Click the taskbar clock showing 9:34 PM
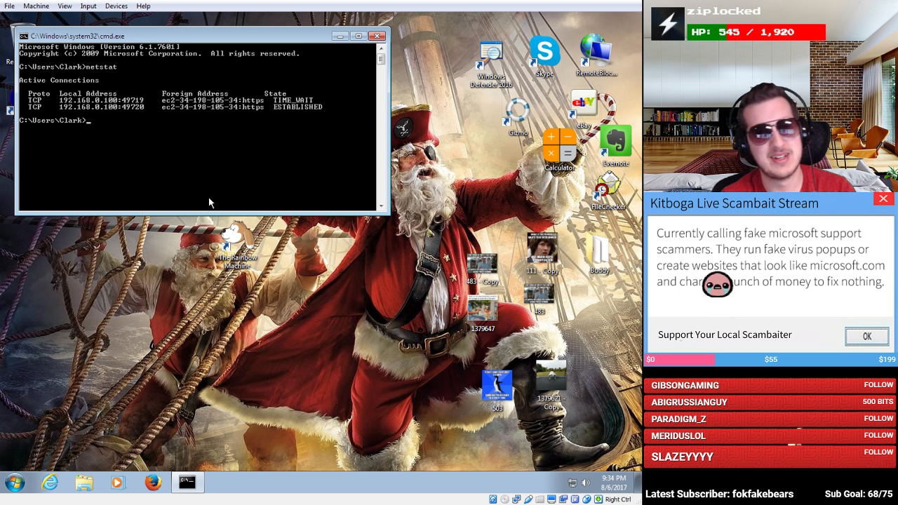The image size is (898, 505). [614, 483]
